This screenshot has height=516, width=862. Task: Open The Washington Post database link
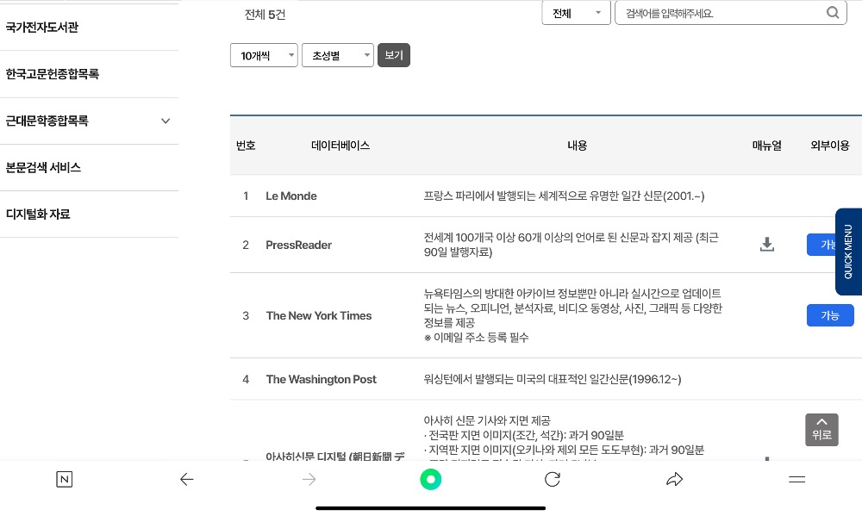(x=321, y=379)
